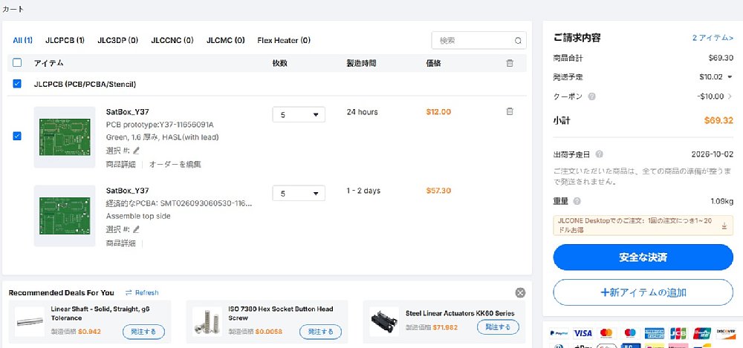The width and height of the screenshot is (743, 348).
Task: Click 商品詳細 link for PCB prototype item
Action: (120, 164)
